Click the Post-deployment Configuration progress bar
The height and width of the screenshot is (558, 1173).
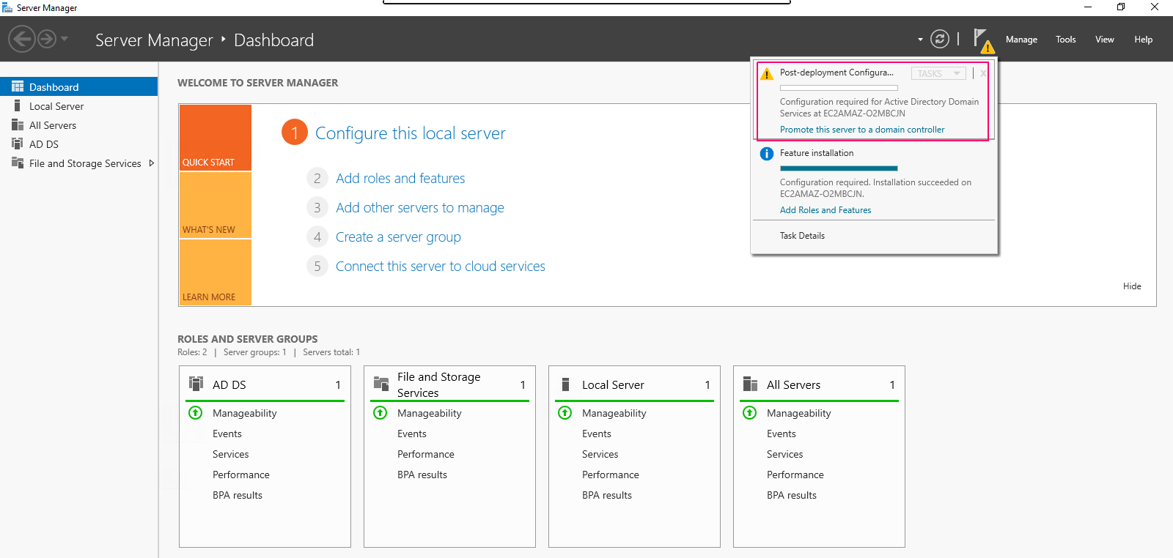[839, 88]
